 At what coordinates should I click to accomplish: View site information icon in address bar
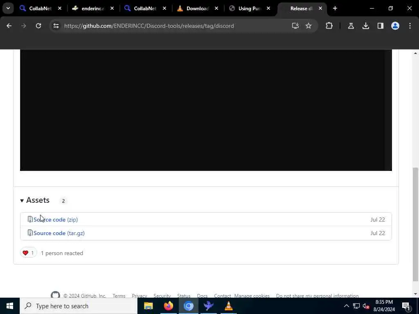(x=56, y=26)
